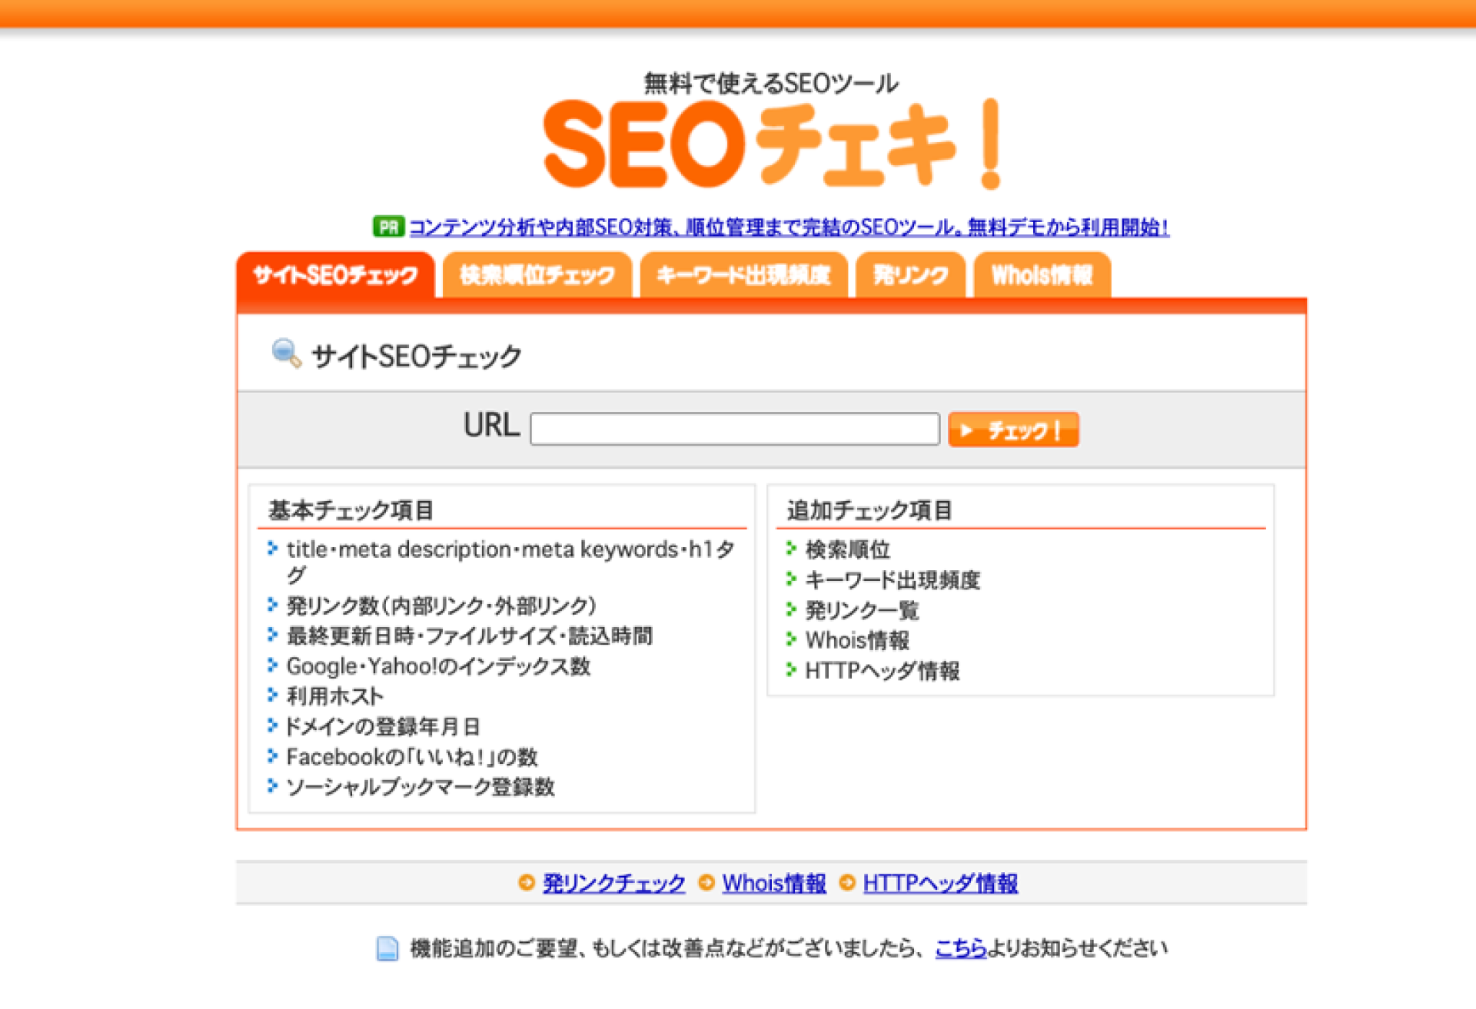1476x1009 pixels.
Task: Click the orange bullet icon before HTTPヘッダ情報 link
Action: (847, 882)
